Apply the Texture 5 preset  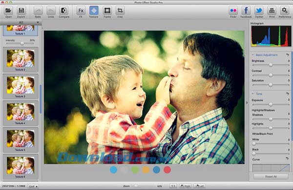click(21, 140)
